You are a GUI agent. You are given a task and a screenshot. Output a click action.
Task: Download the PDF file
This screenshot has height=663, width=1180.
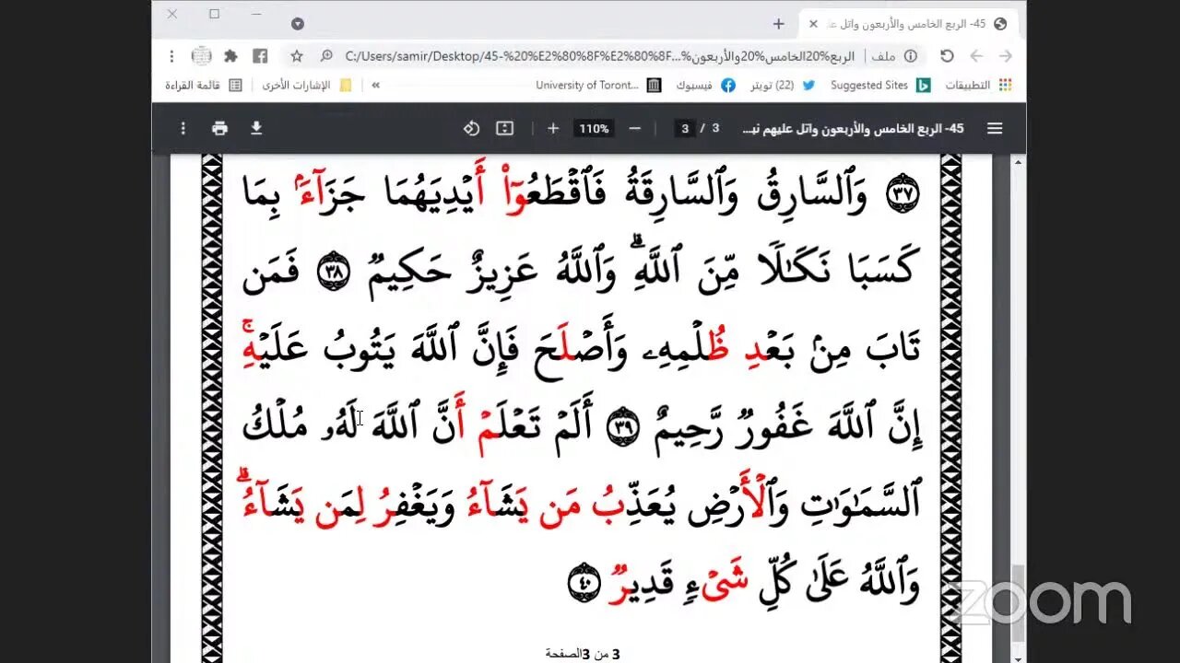[x=256, y=129]
